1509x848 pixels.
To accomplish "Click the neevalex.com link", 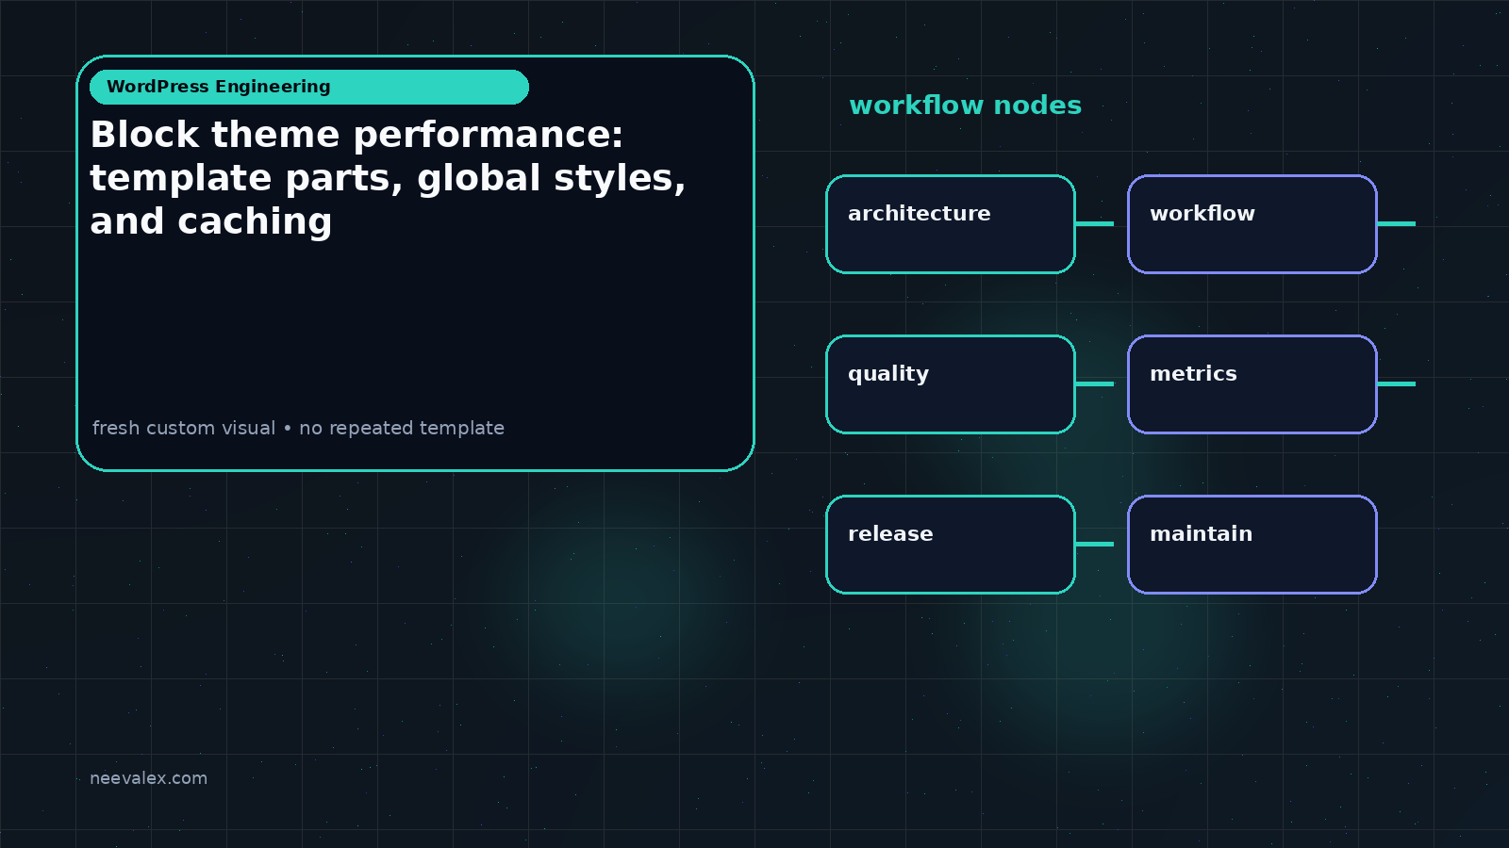I will pyautogui.click(x=148, y=778).
